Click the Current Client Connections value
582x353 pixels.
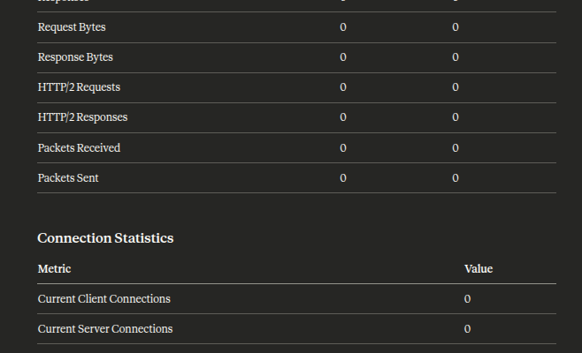[x=467, y=298]
